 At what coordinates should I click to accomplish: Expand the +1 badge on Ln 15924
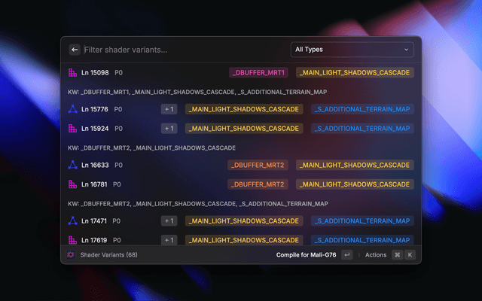[169, 128]
